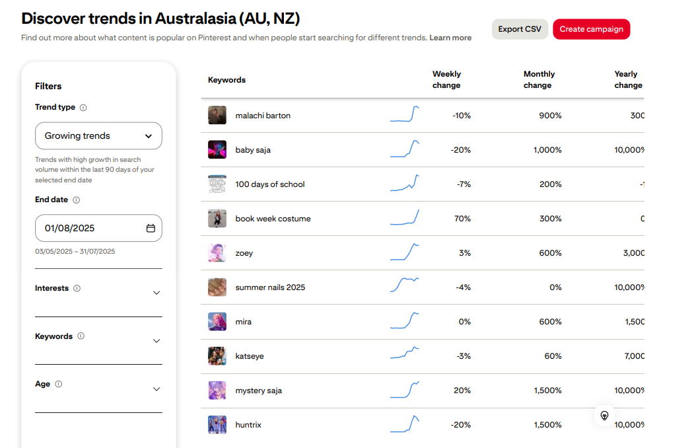
Task: Click the Age info icon
Action: pos(58,385)
